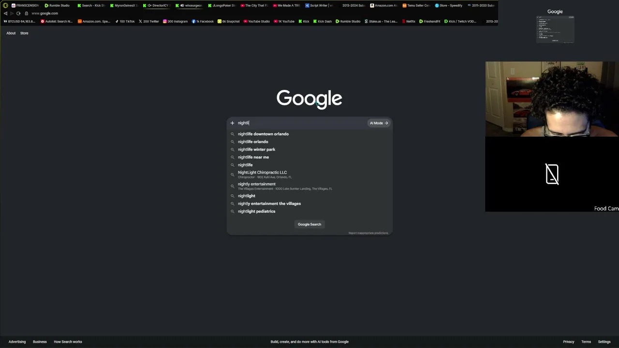Reload the current page

(x=18, y=14)
